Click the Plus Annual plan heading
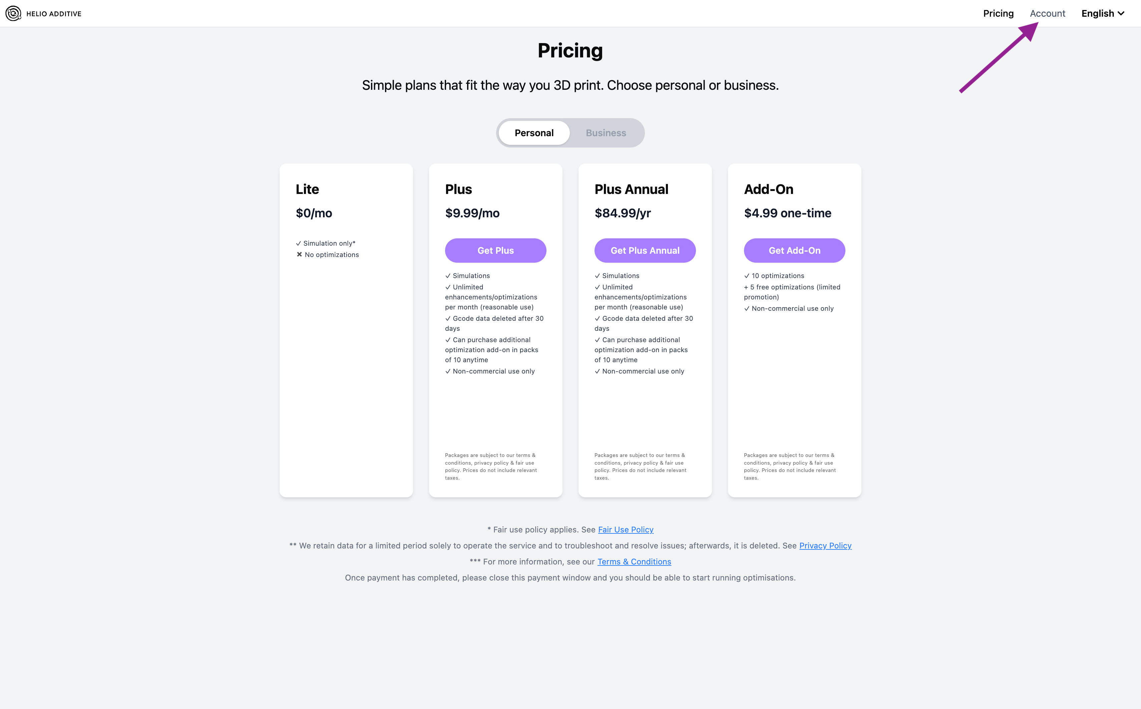The image size is (1141, 709). coord(631,190)
